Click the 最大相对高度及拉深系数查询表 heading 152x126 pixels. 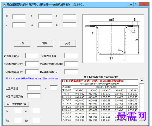coord(101,77)
